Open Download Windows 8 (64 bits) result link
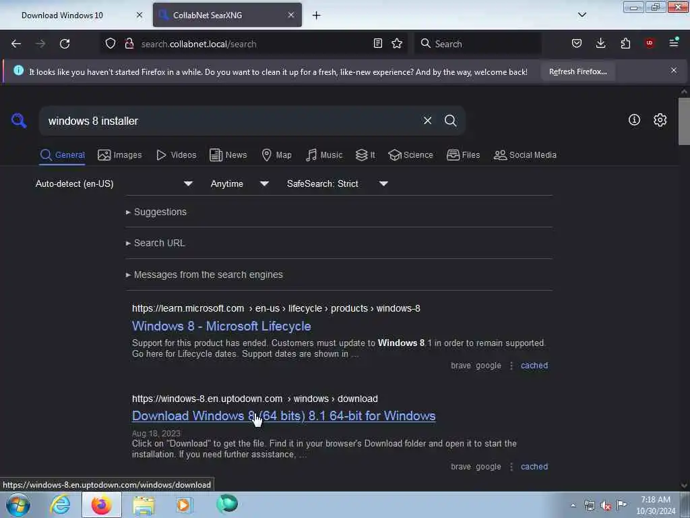Image resolution: width=690 pixels, height=518 pixels. click(284, 416)
